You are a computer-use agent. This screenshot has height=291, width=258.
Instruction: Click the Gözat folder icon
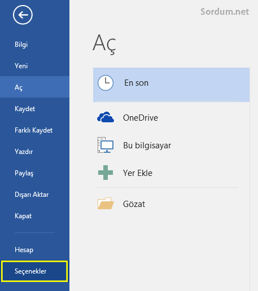tap(106, 204)
